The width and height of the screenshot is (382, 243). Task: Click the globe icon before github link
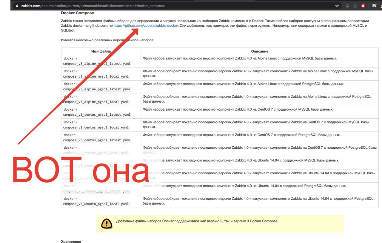tap(111, 26)
